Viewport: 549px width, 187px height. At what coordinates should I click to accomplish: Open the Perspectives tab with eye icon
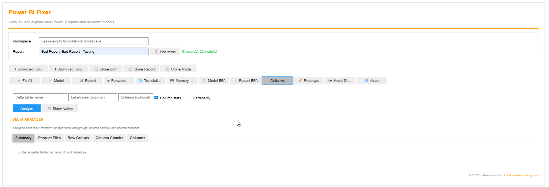click(119, 81)
